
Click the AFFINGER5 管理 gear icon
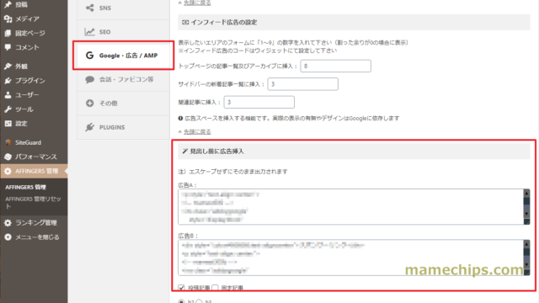tap(8, 171)
